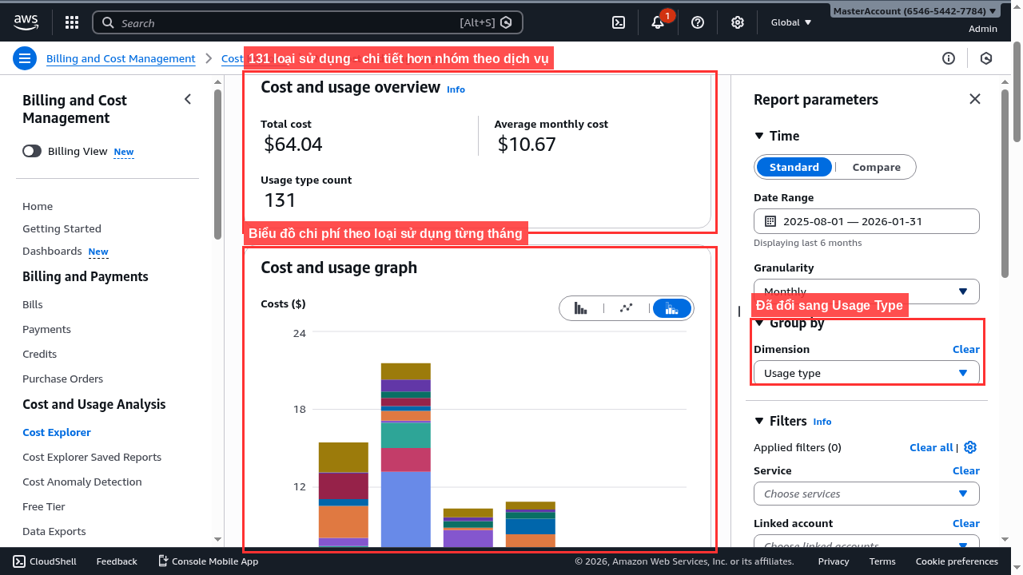Open the filter settings gear next to Clear all
This screenshot has height=575, width=1023.
click(x=969, y=447)
